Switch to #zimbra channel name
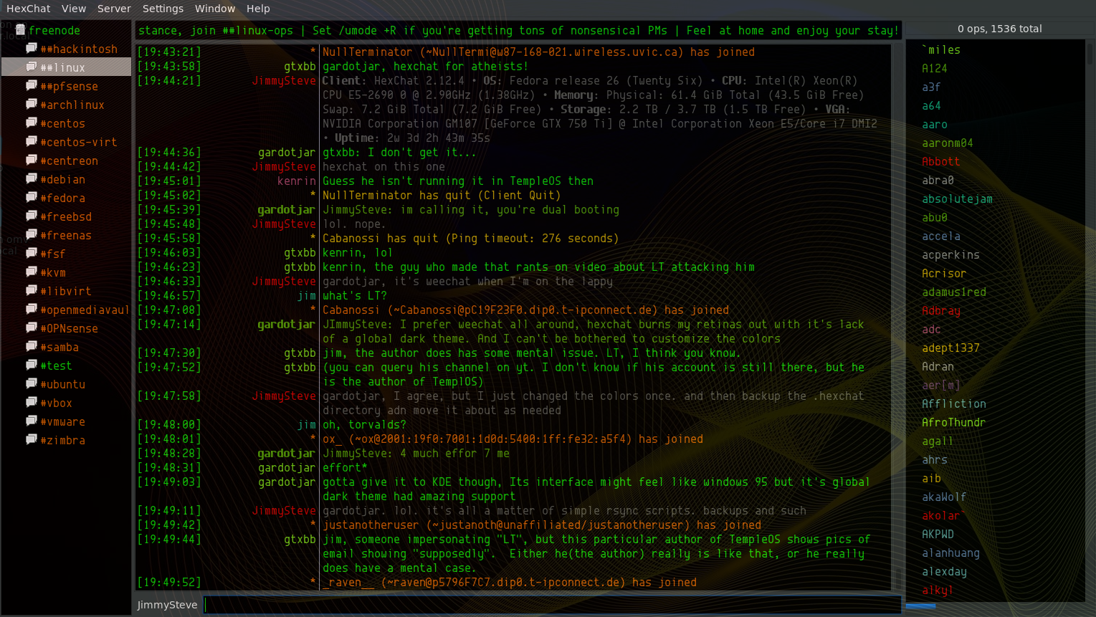 point(63,440)
